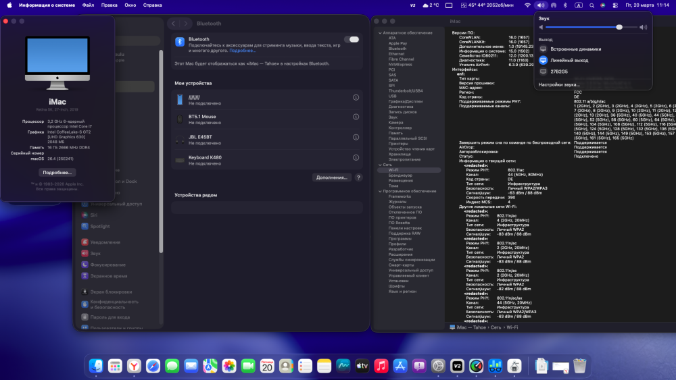Open App Store from the Dock
This screenshot has width=676, height=380.
pyautogui.click(x=400, y=366)
